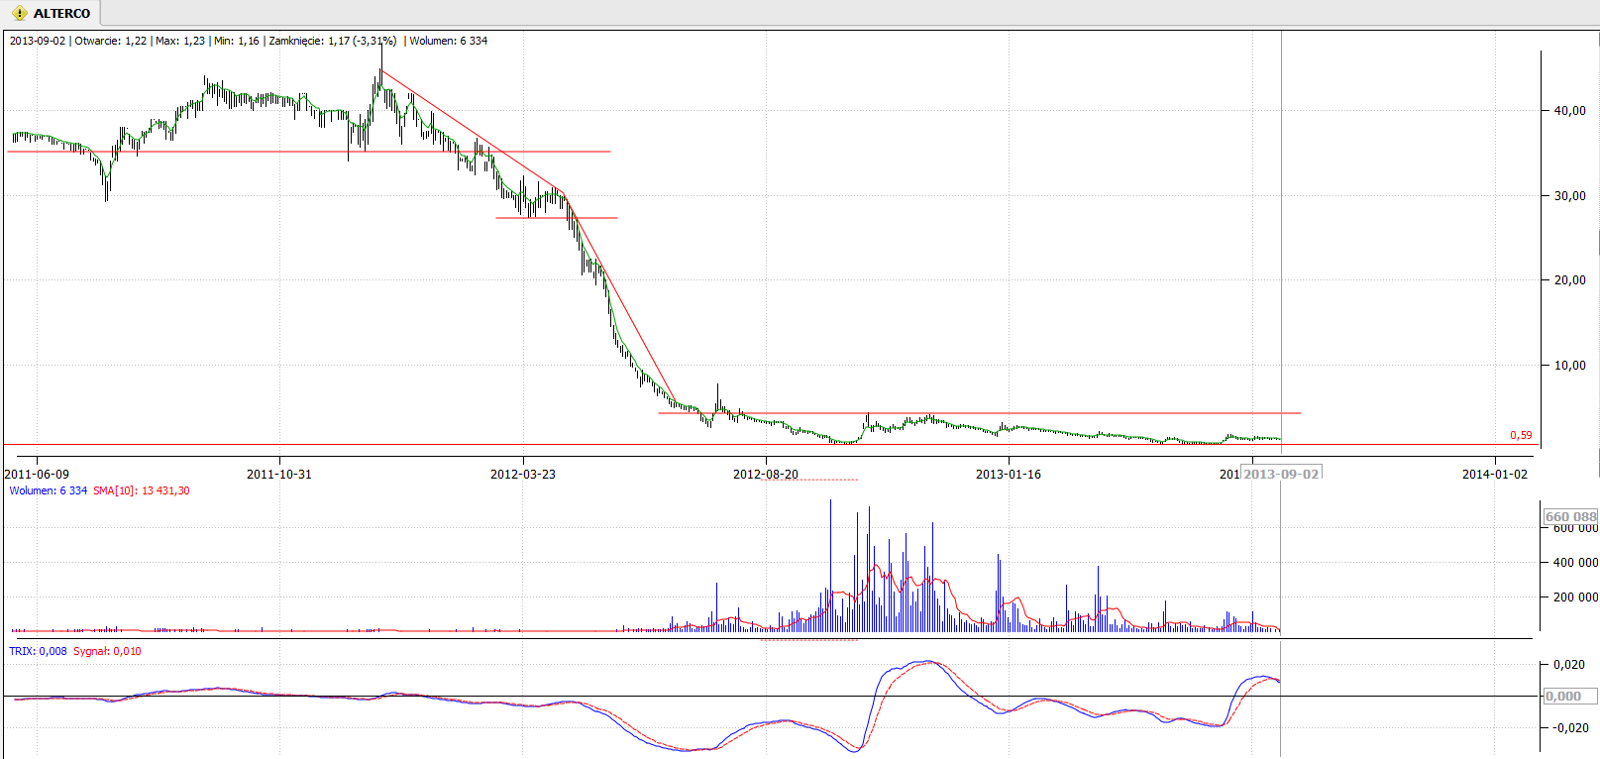Click the 0,000 TRIX zero level box
Image resolution: width=1600 pixels, height=759 pixels.
tap(1571, 697)
